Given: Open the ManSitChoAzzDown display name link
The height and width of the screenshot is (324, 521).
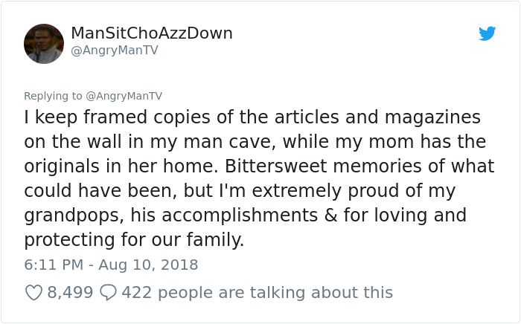Looking at the screenshot, I should pyautogui.click(x=152, y=33).
